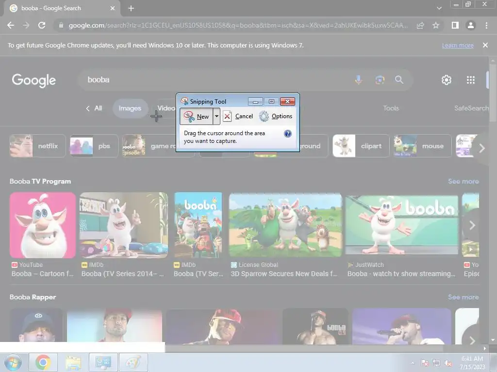Open the Tools filter menu
497x372 pixels.
click(391, 108)
